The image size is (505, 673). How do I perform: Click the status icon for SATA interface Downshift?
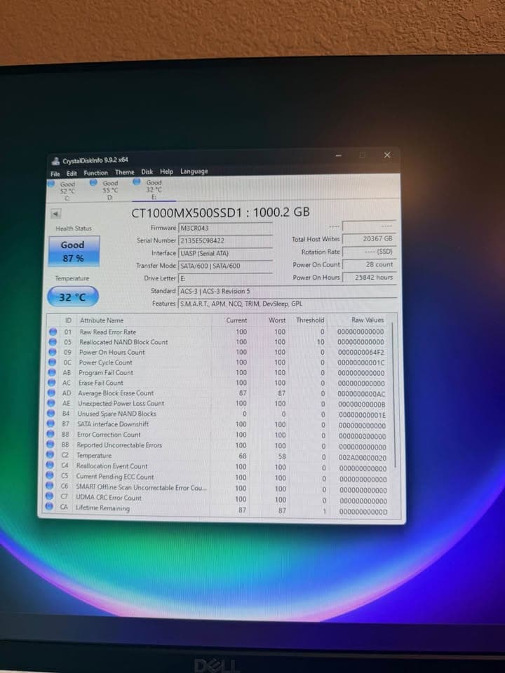point(50,424)
